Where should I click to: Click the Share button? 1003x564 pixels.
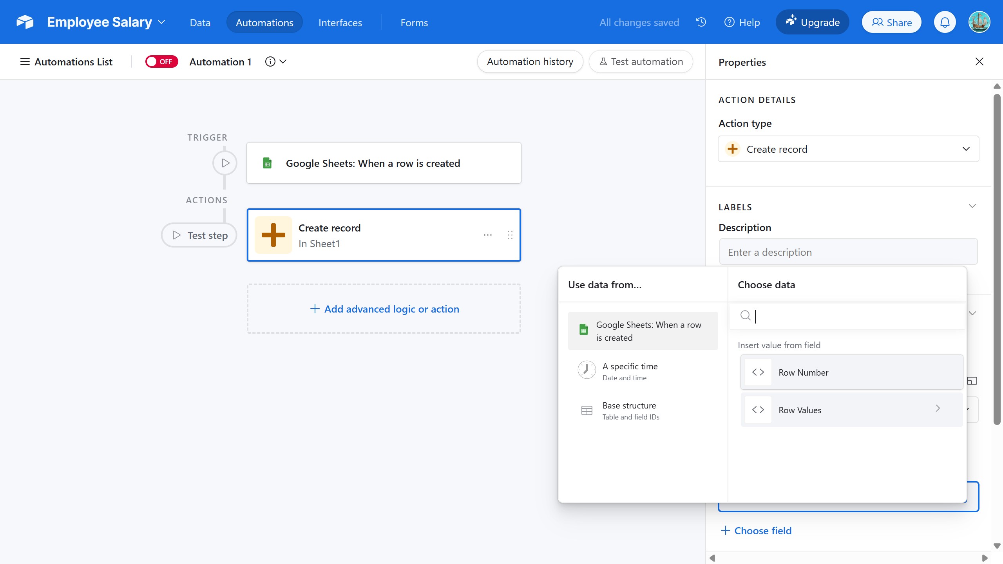point(892,22)
